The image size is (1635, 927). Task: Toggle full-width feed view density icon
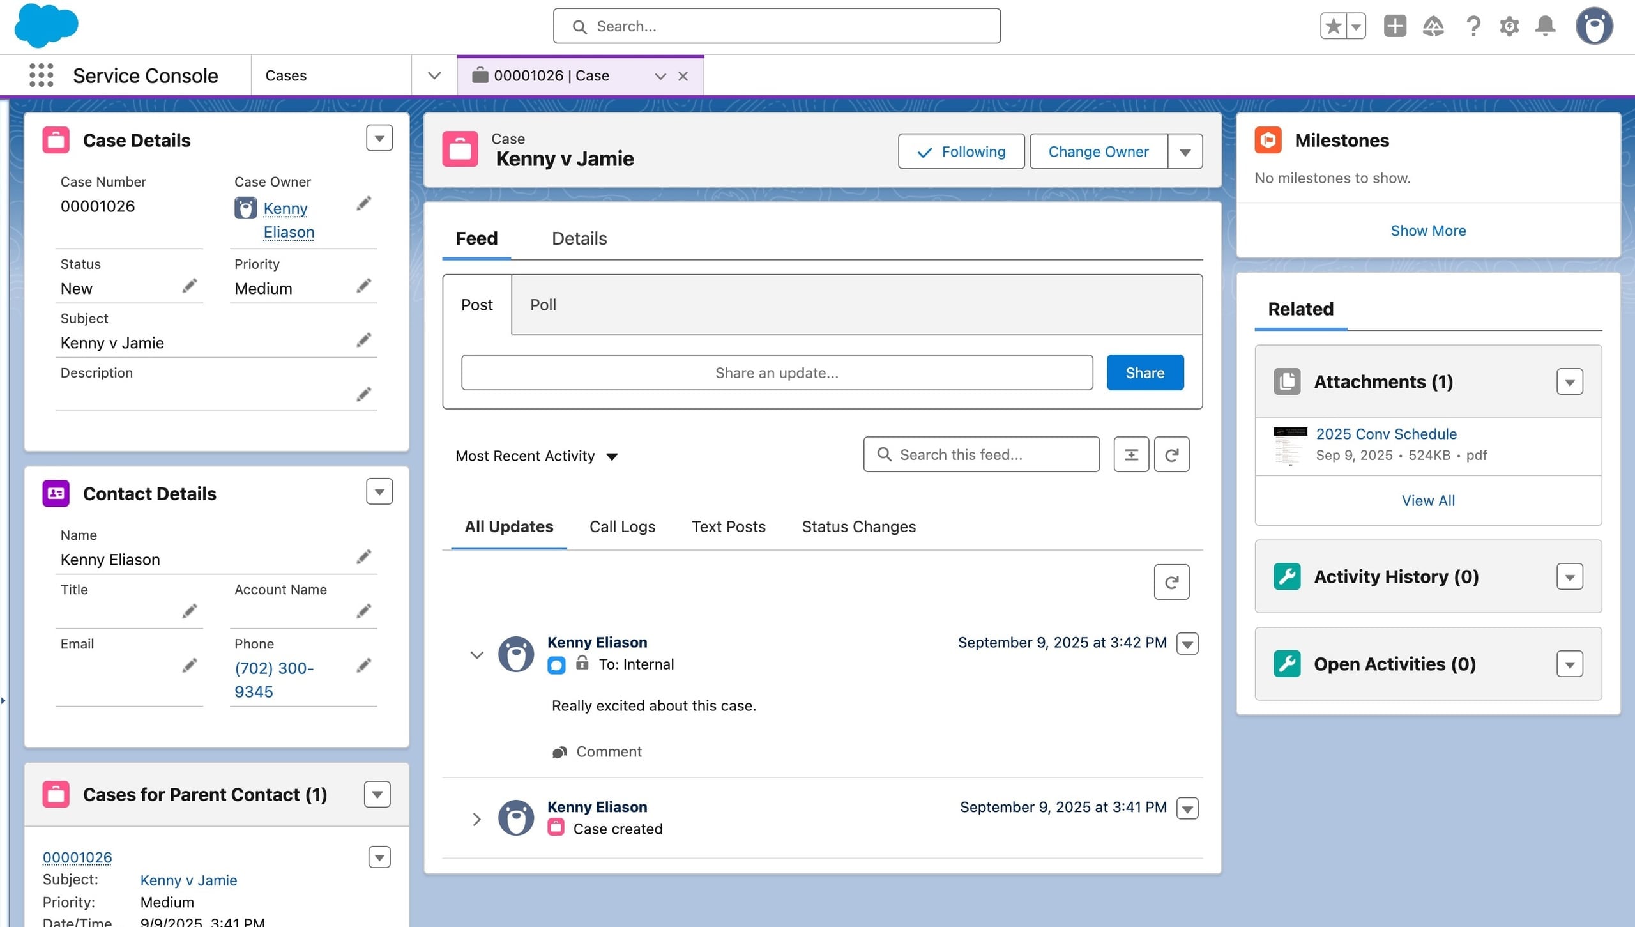pos(1130,454)
